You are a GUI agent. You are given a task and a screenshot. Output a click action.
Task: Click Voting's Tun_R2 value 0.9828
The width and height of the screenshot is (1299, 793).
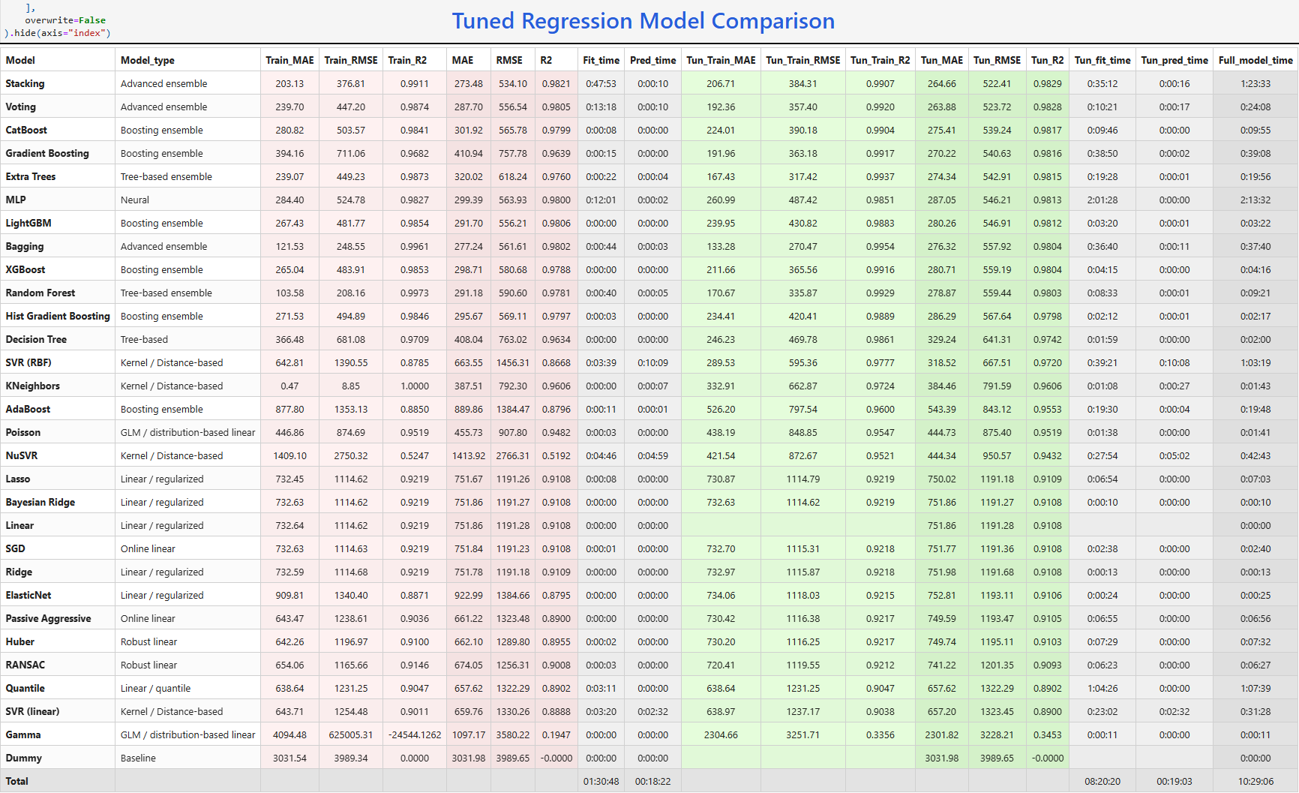coord(1048,107)
